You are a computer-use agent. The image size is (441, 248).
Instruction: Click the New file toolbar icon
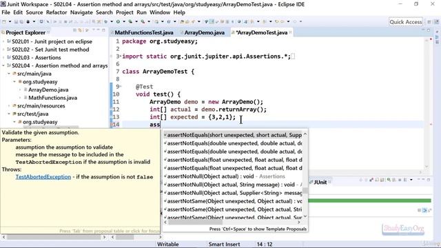(x=3, y=21)
